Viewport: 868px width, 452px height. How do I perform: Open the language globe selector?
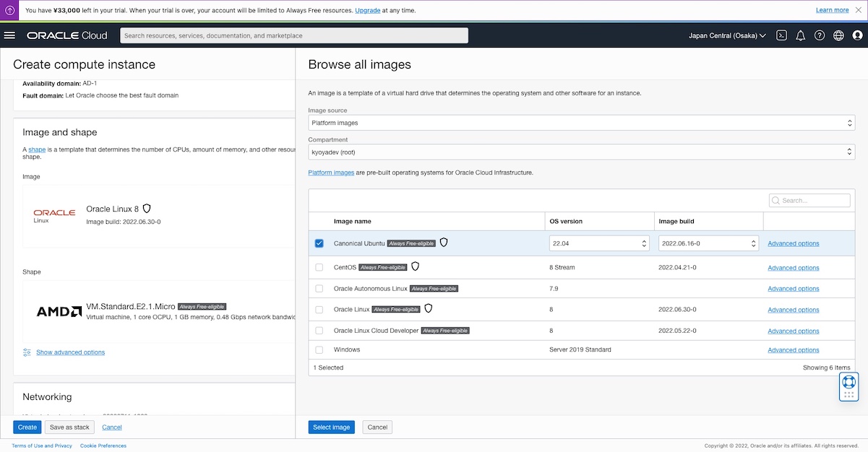[838, 35]
